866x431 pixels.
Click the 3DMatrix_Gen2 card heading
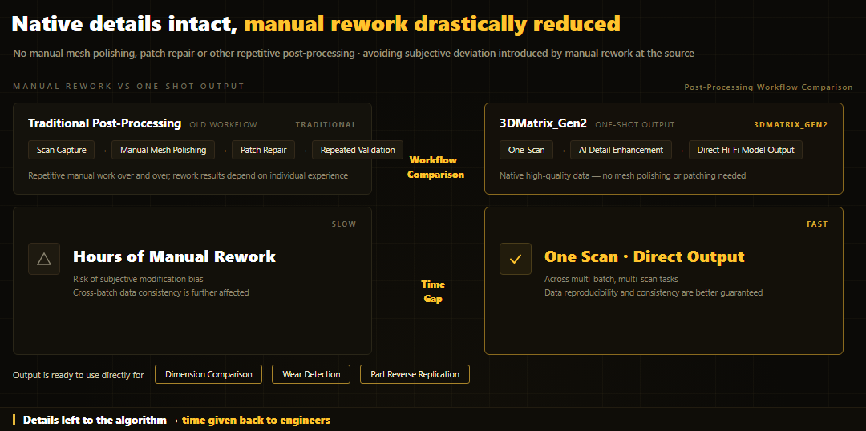click(543, 123)
